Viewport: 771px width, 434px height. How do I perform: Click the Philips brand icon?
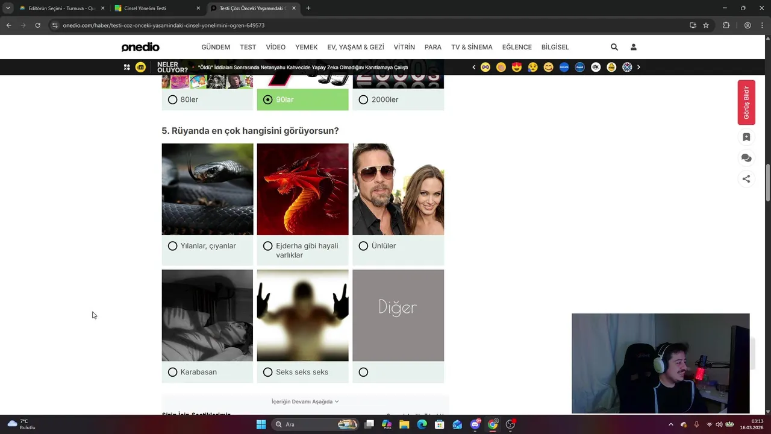coord(564,67)
